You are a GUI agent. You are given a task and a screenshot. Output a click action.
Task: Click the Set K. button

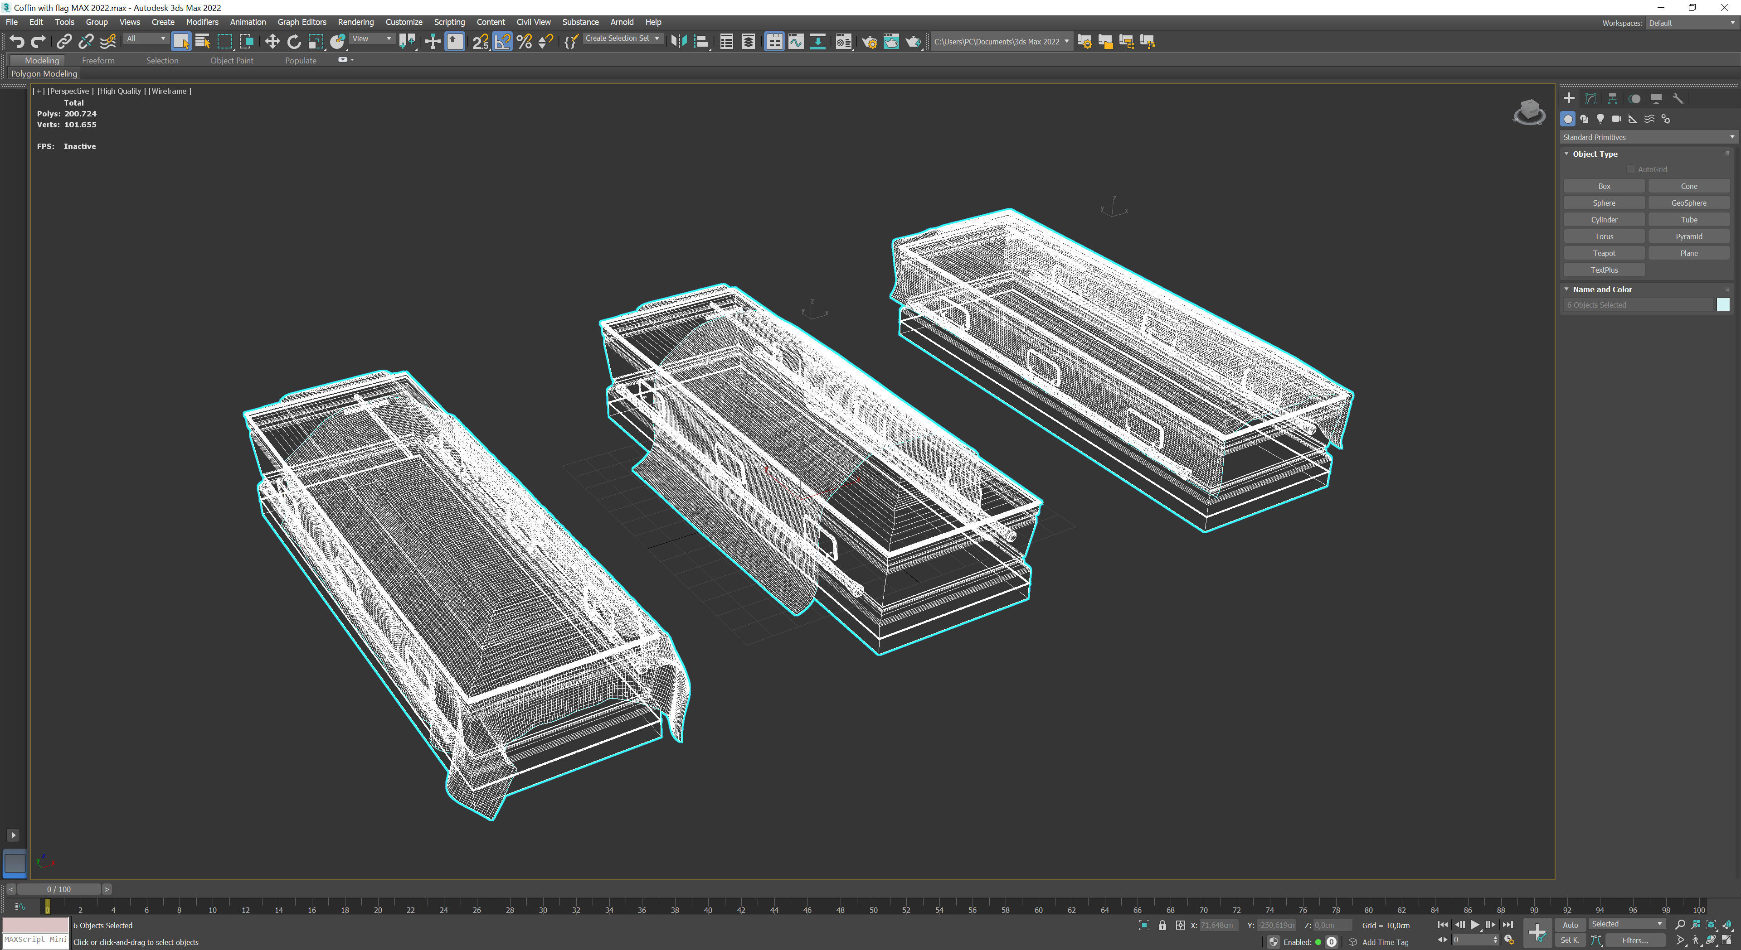pos(1570,940)
